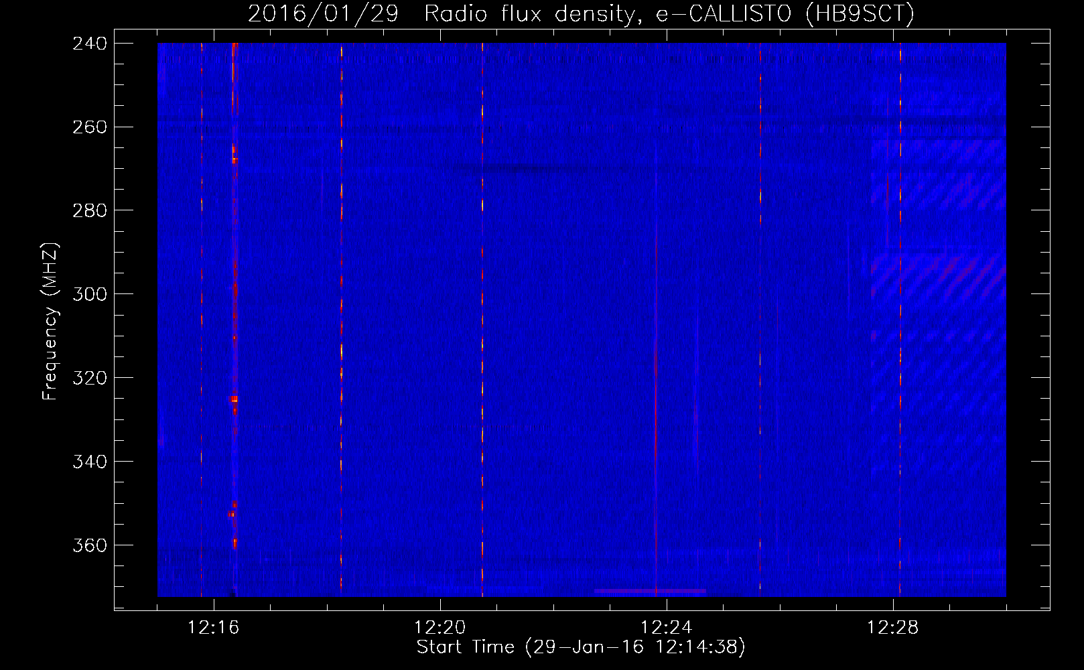Click the purple horizontal bar at spectrogram bottom
1084x670 pixels.
coord(650,591)
